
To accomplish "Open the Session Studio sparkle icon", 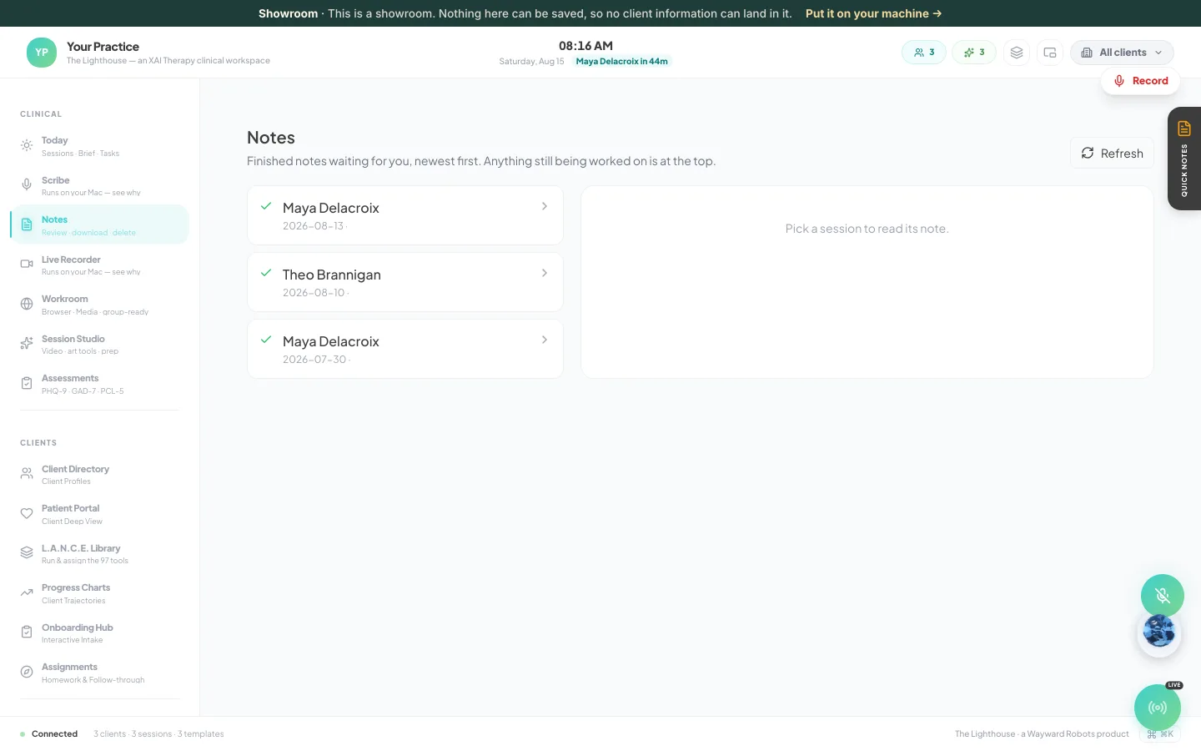I will point(27,343).
